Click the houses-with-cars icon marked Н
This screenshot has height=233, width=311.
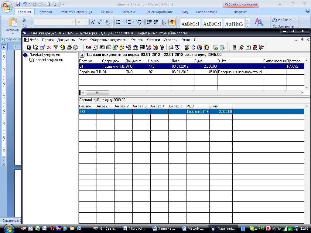click(149, 48)
